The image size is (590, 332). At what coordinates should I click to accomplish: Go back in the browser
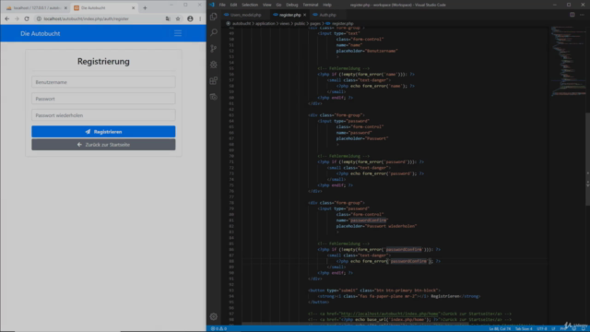tap(7, 18)
